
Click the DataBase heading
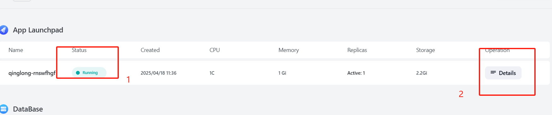(x=28, y=109)
